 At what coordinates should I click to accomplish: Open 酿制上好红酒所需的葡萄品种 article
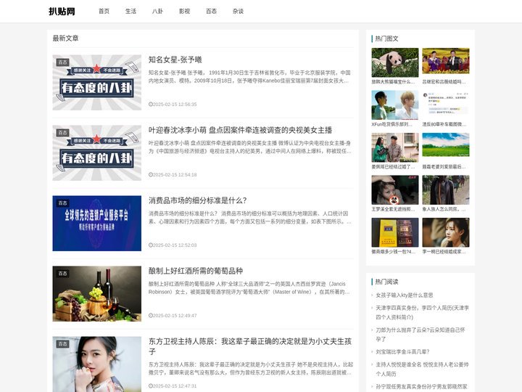pyautogui.click(x=196, y=271)
